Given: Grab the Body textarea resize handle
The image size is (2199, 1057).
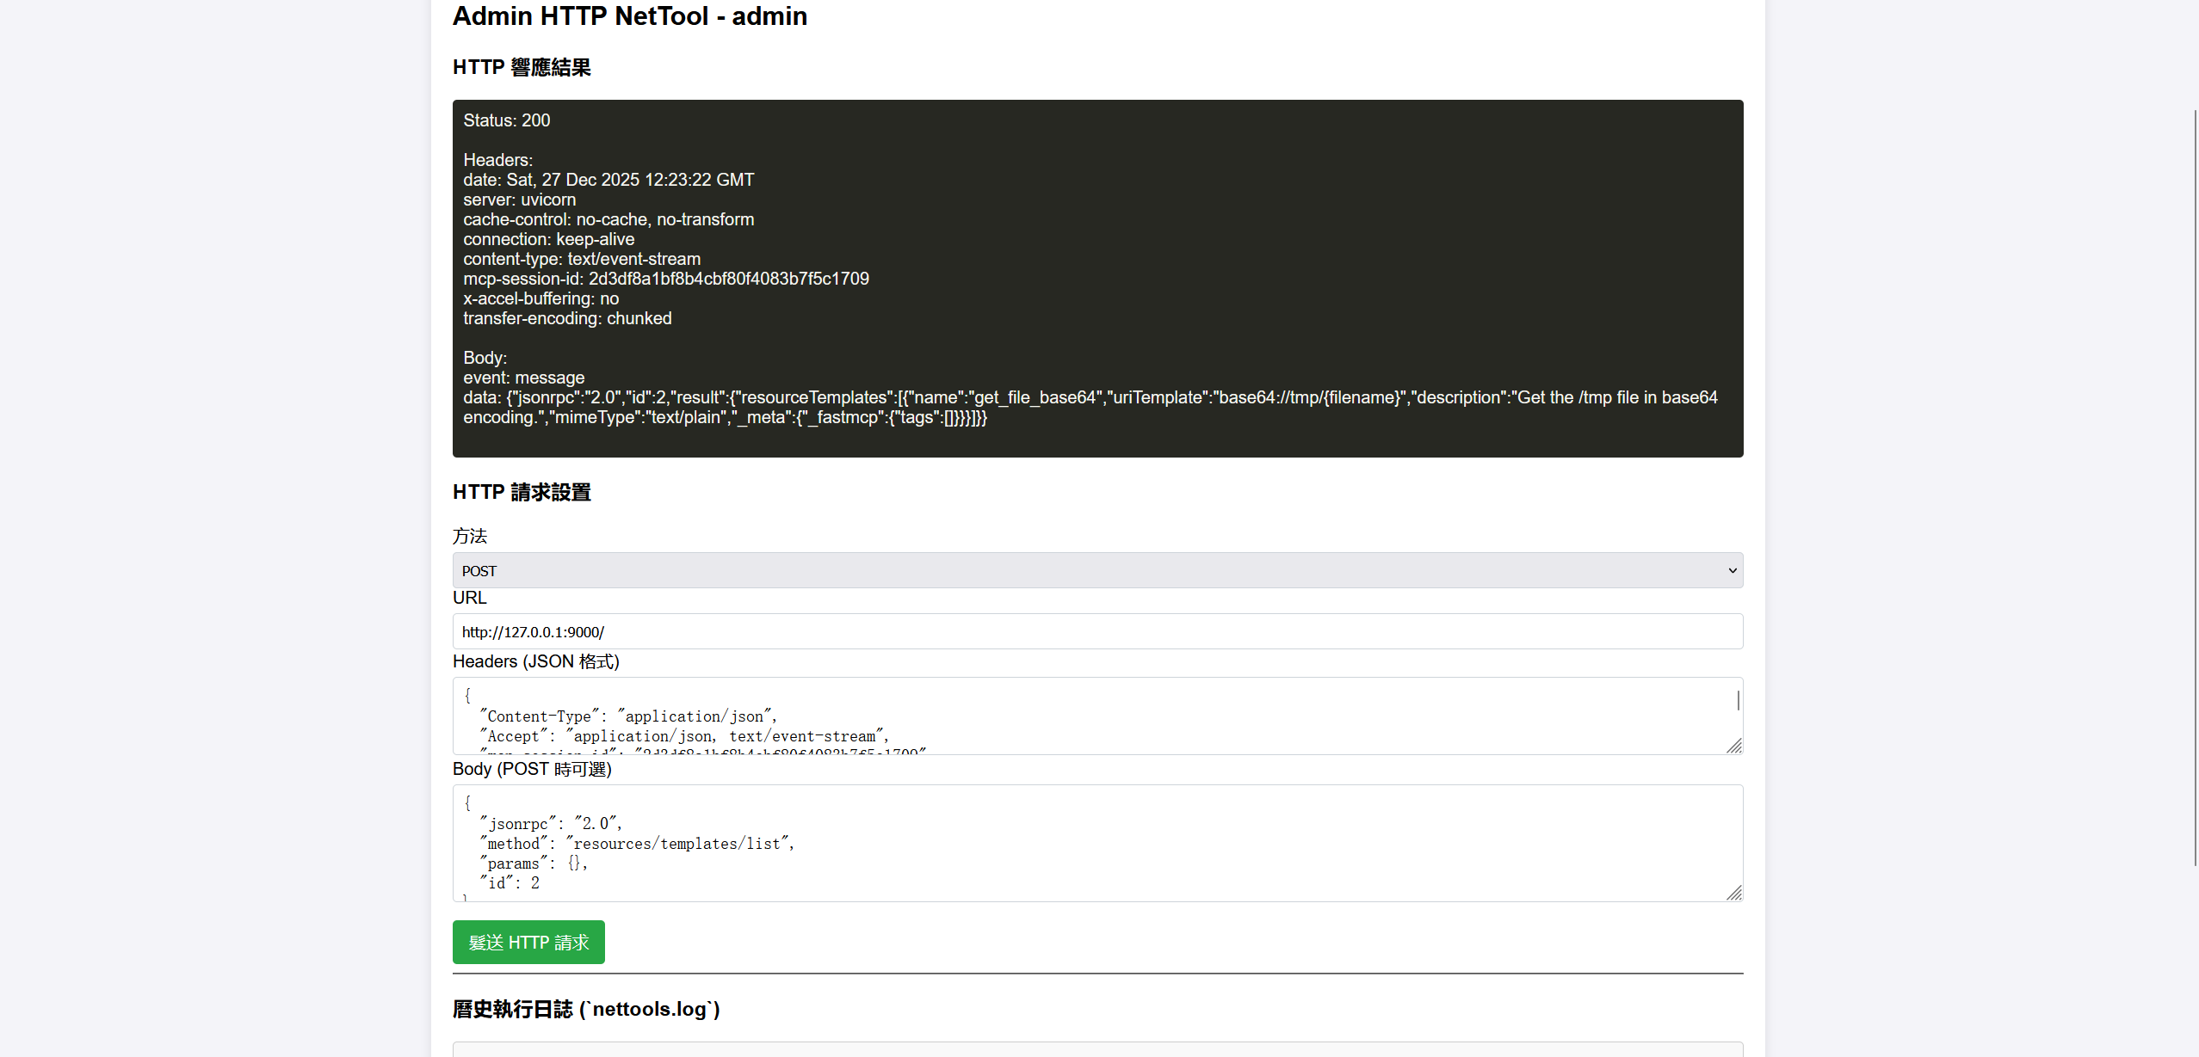Looking at the screenshot, I should coord(1734,893).
